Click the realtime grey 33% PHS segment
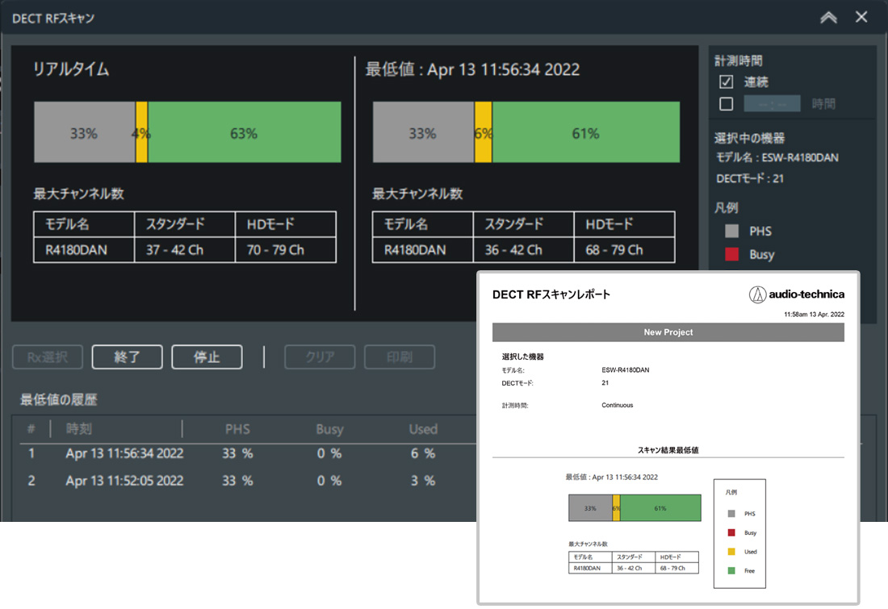This screenshot has width=888, height=609. 85,132
